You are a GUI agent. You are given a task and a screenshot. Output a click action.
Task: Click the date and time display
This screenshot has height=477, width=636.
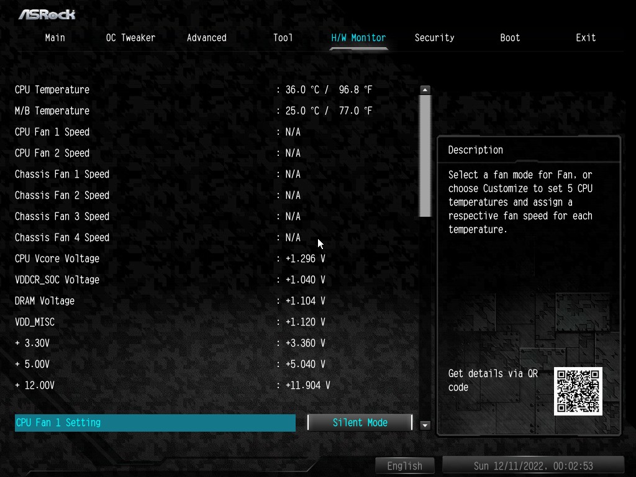533,466
